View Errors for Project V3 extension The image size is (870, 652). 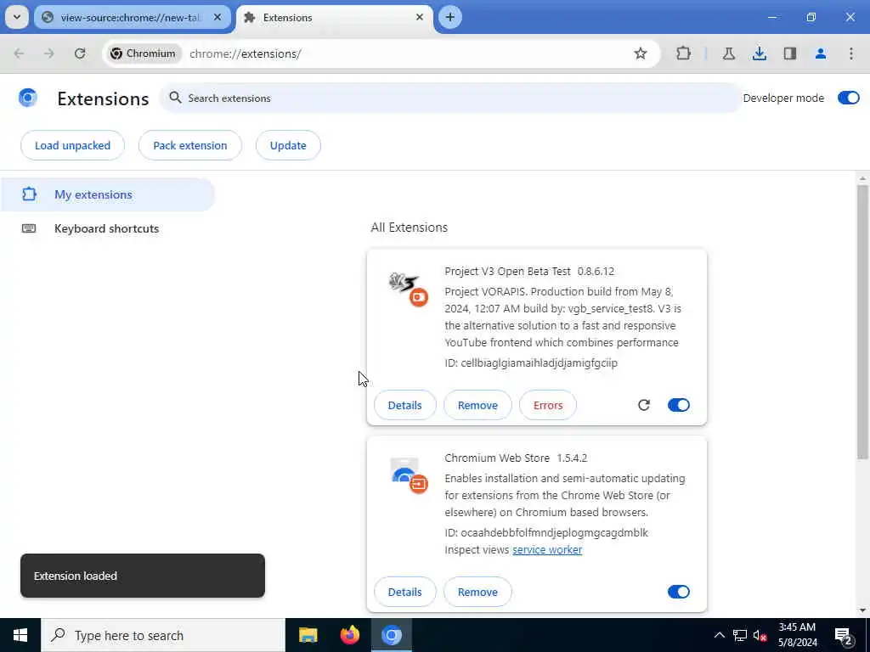[x=548, y=405]
